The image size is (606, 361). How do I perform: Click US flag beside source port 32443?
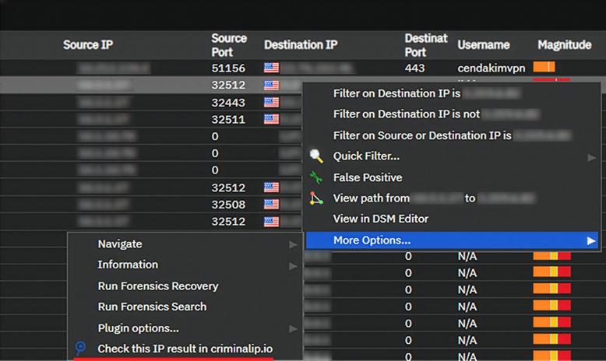[x=271, y=102]
